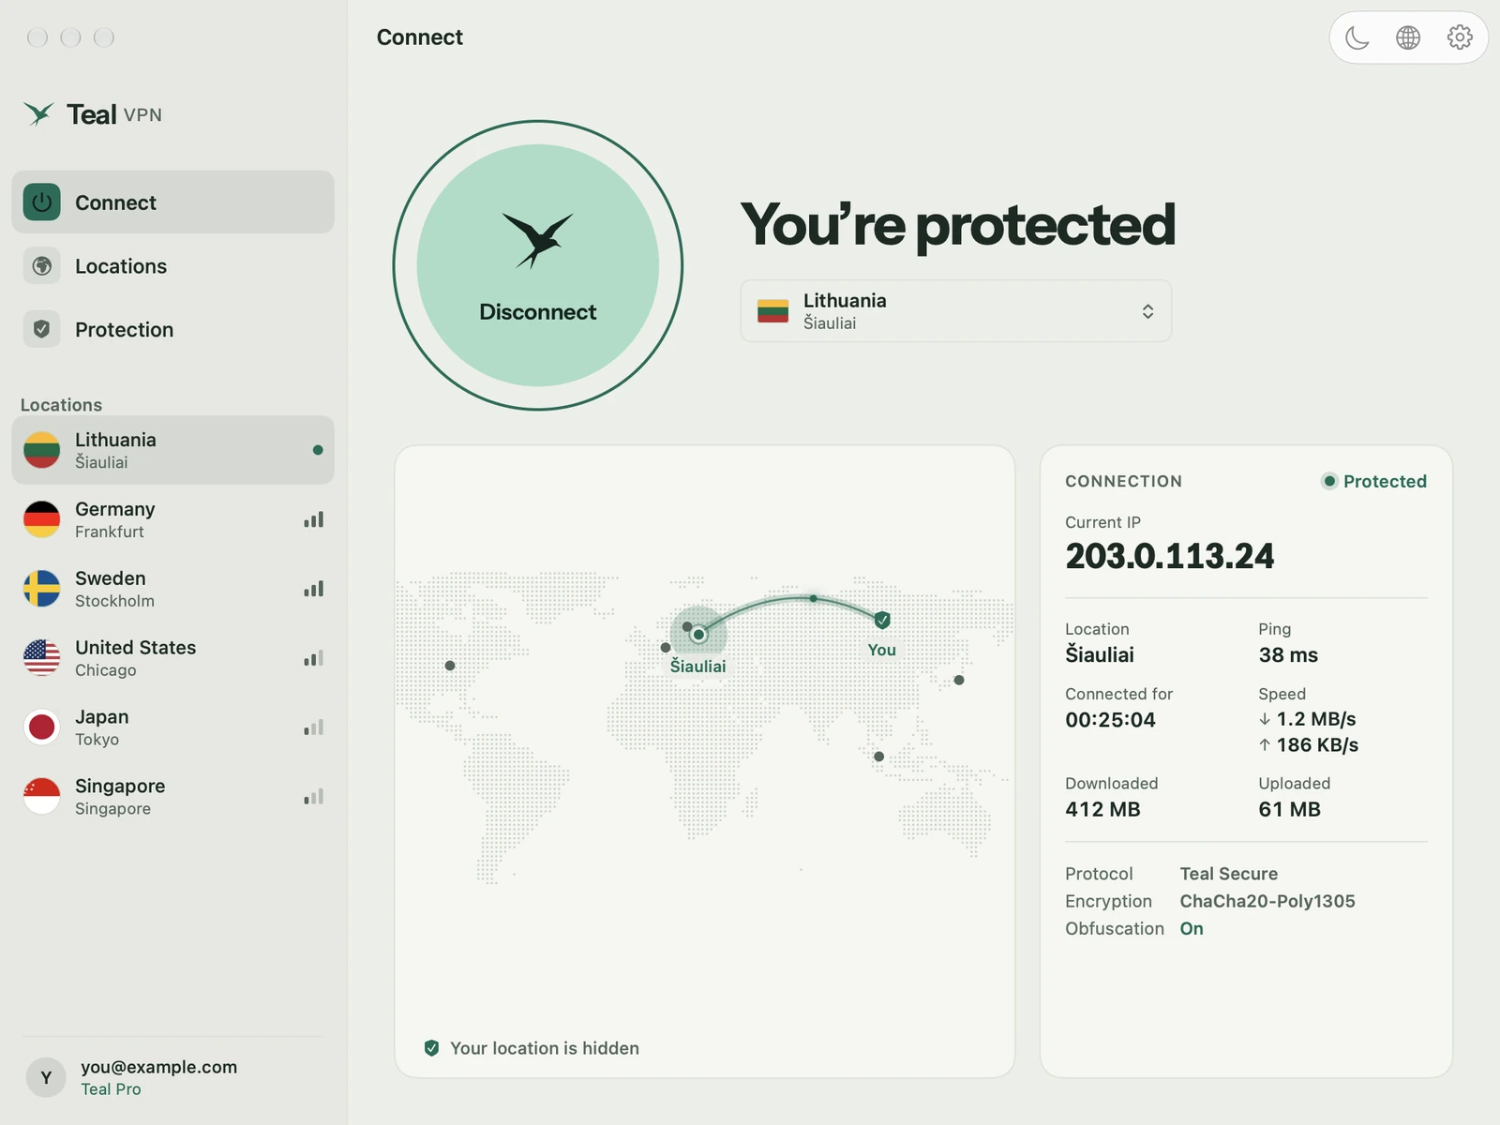Click the Protection shield icon in sidebar
Image resolution: width=1500 pixels, height=1125 pixels.
pyautogui.click(x=41, y=329)
